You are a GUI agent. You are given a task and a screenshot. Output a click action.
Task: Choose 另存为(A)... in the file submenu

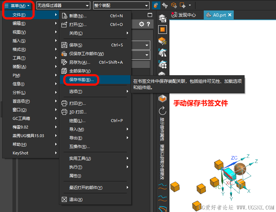tap(95, 62)
